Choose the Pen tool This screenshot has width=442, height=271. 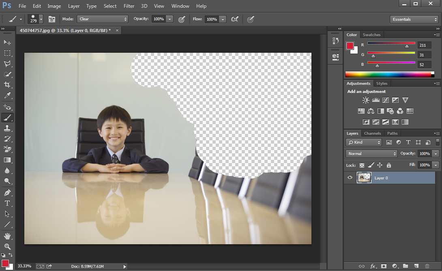tap(7, 192)
